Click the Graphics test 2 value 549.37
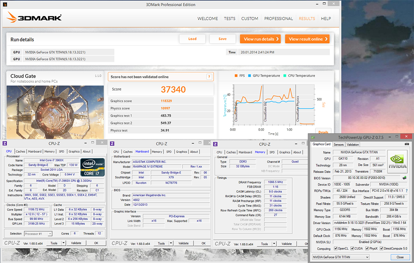 [x=166, y=123]
